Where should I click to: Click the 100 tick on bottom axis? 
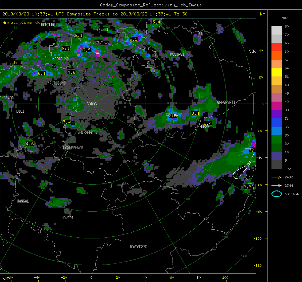click(225, 278)
